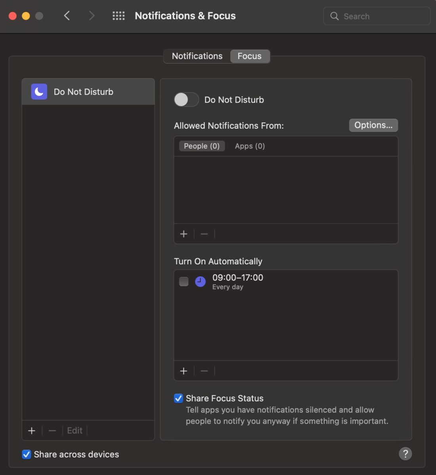The width and height of the screenshot is (436, 475).
Task: Uncheck Share Focus Status
Action: 179,398
